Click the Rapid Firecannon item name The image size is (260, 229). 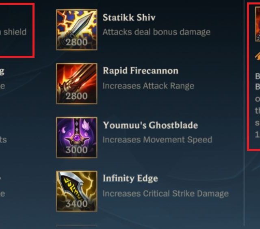click(141, 71)
